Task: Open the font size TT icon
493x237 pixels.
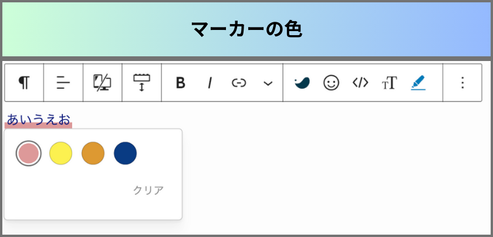Action: (x=390, y=83)
